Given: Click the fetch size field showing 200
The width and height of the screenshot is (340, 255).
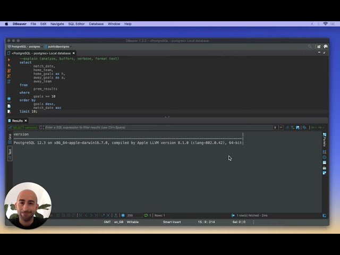Looking at the screenshot, I should 134,215.
